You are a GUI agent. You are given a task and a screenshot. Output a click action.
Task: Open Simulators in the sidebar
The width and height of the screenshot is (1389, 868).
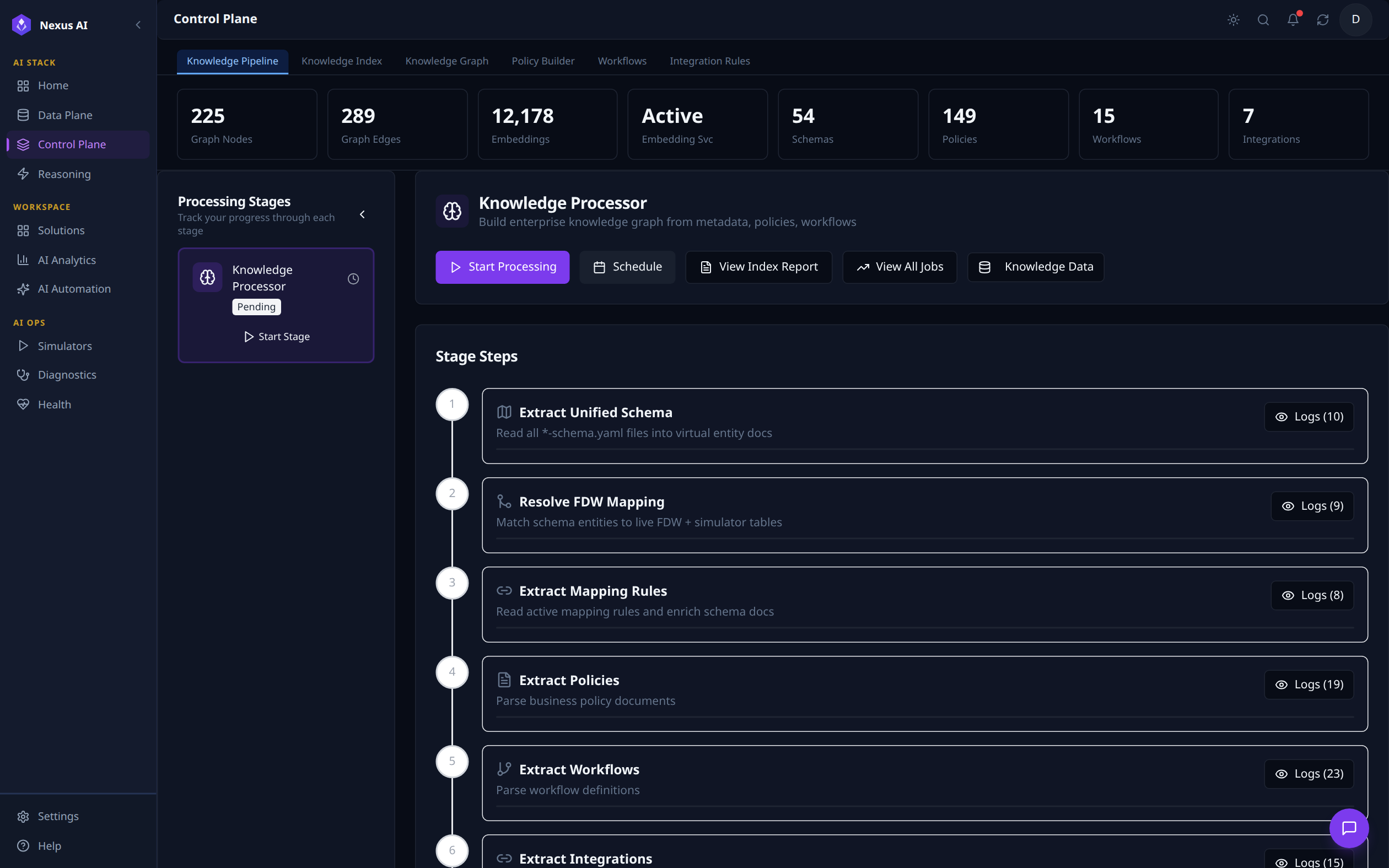pyautogui.click(x=78, y=346)
